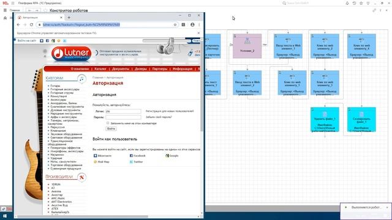392x220 pixels.
Task: Select the Клик по web элементу_1 node
Action: (292, 83)
